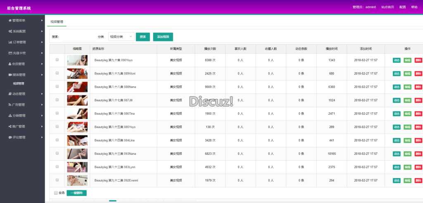Open 站点首页 in the top bar
423x203 pixels.
point(387,7)
